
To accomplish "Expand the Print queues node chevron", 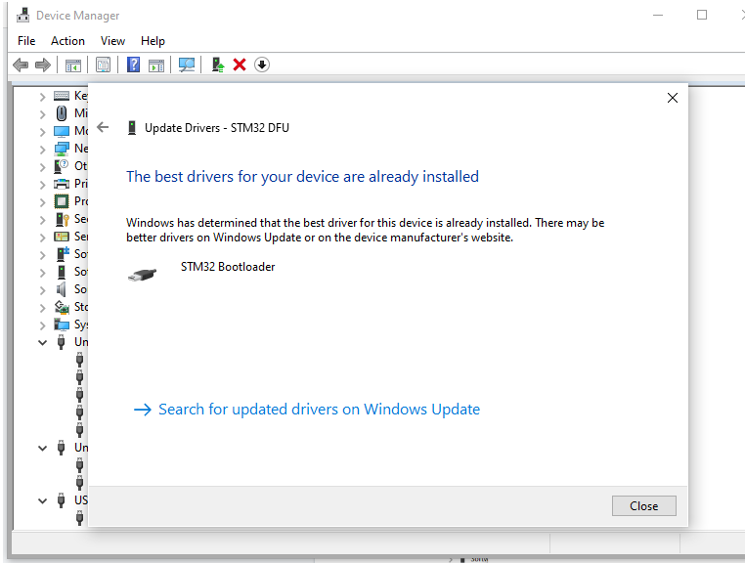I will coord(42,185).
